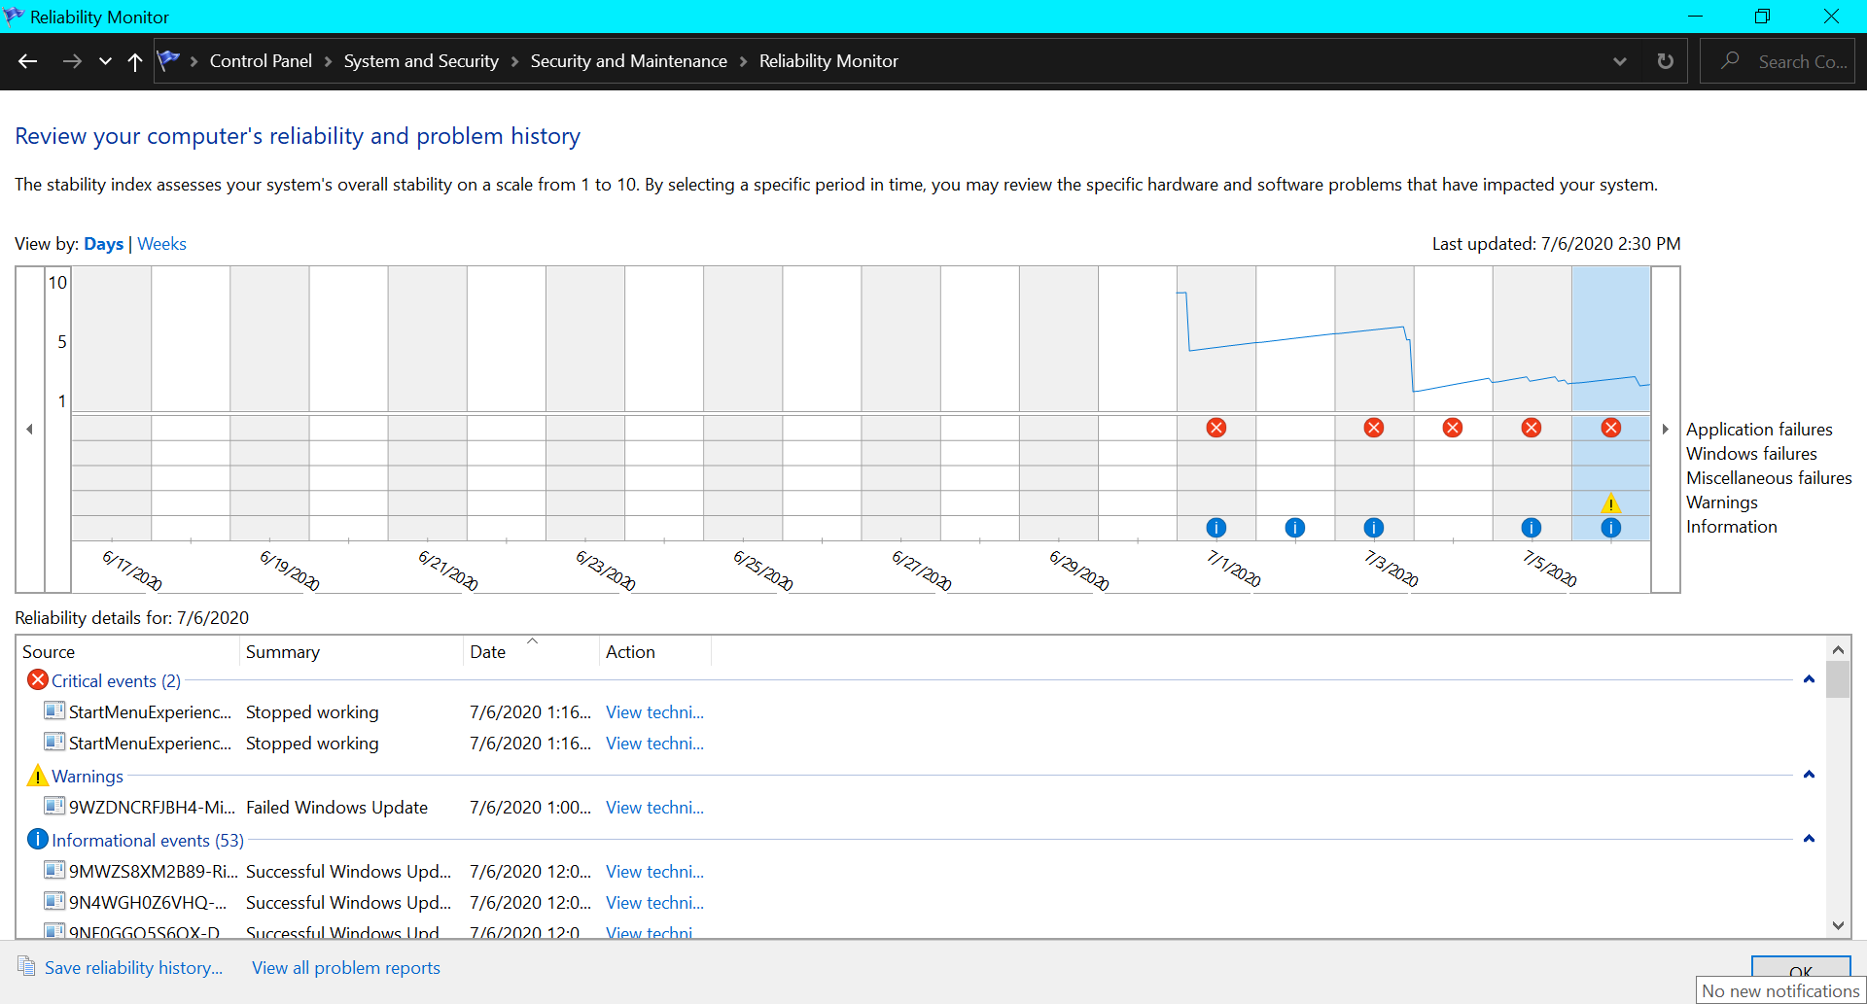The height and width of the screenshot is (1004, 1867).
Task: Sort the details list by Source column
Action: [127, 652]
